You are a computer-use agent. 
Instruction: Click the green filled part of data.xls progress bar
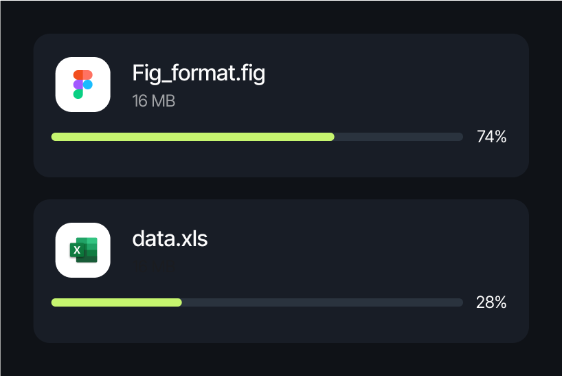(x=117, y=302)
